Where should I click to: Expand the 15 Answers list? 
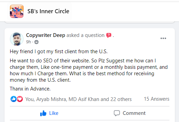tap(156, 99)
